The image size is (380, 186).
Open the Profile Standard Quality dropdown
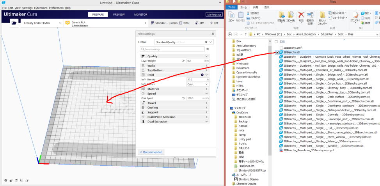point(183,42)
